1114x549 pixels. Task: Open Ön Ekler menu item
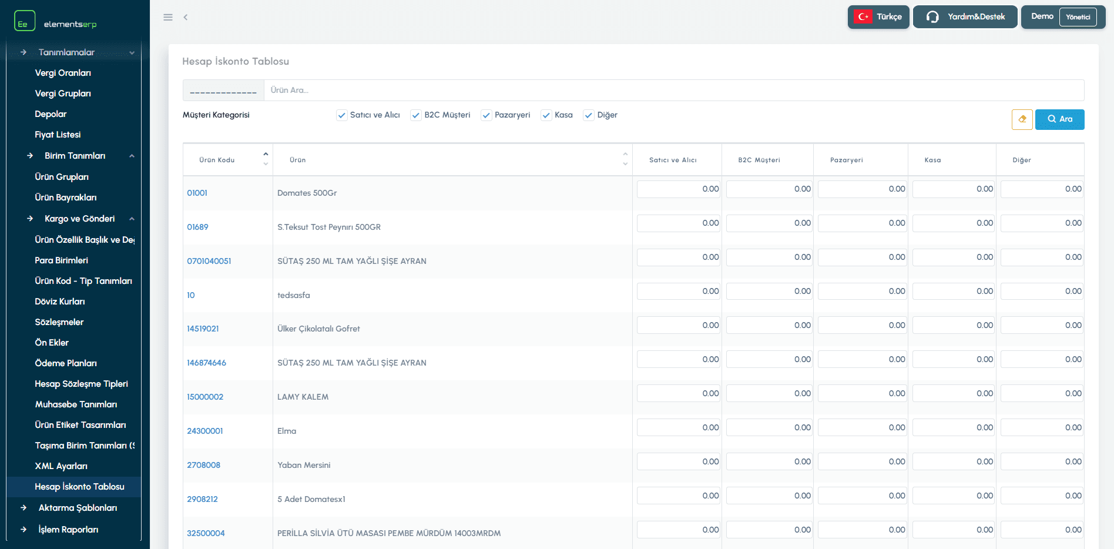[x=52, y=343]
